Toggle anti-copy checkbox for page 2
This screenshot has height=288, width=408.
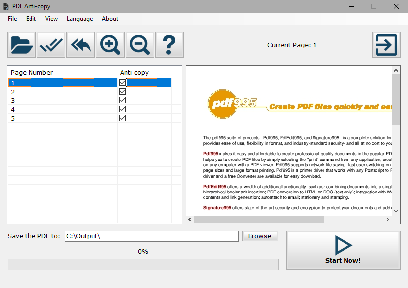[122, 92]
